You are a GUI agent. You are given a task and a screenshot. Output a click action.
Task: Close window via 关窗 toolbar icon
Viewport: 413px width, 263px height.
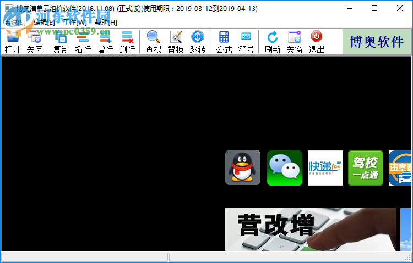(295, 42)
